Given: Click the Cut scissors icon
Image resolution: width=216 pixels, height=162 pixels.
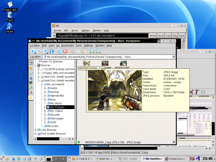Looking at the screenshot, I should coord(72,52).
